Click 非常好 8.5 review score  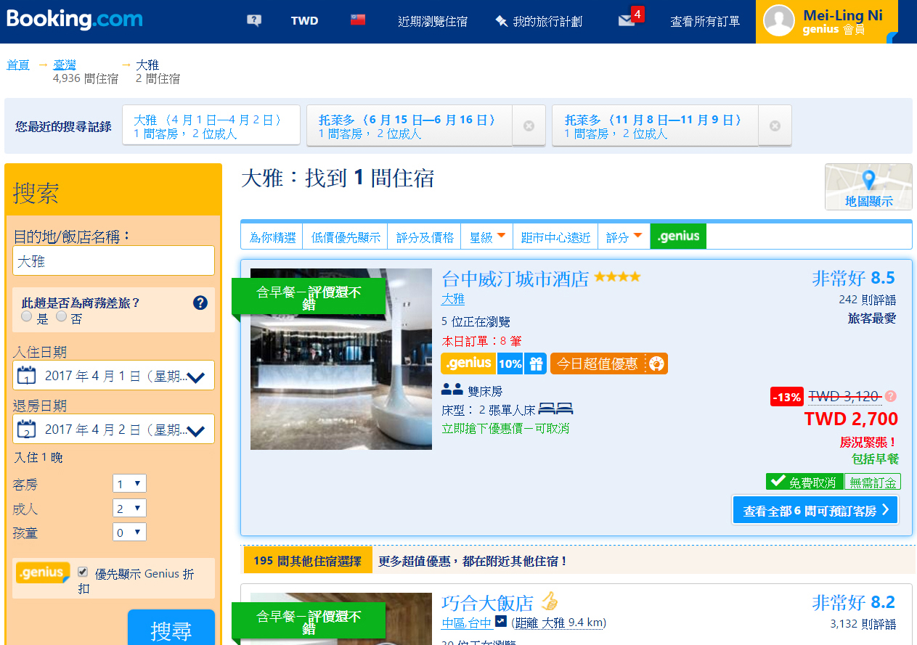coord(853,278)
